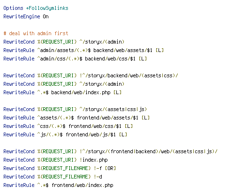Viewport: 227px width, 193px height.
Task: Click the +FollowSymlinks option text
Action: point(47,8)
